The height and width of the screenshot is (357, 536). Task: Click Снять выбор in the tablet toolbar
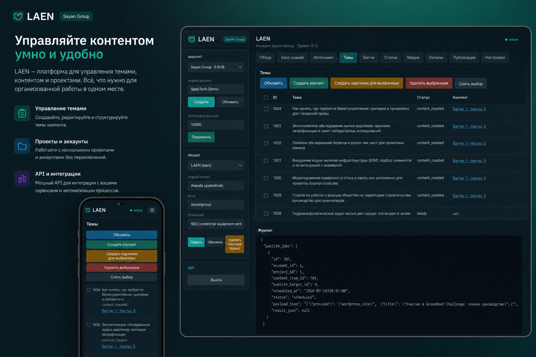tap(471, 84)
